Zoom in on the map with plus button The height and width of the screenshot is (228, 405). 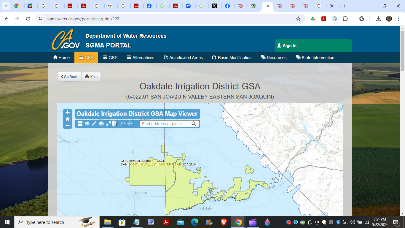pyautogui.click(x=68, y=113)
